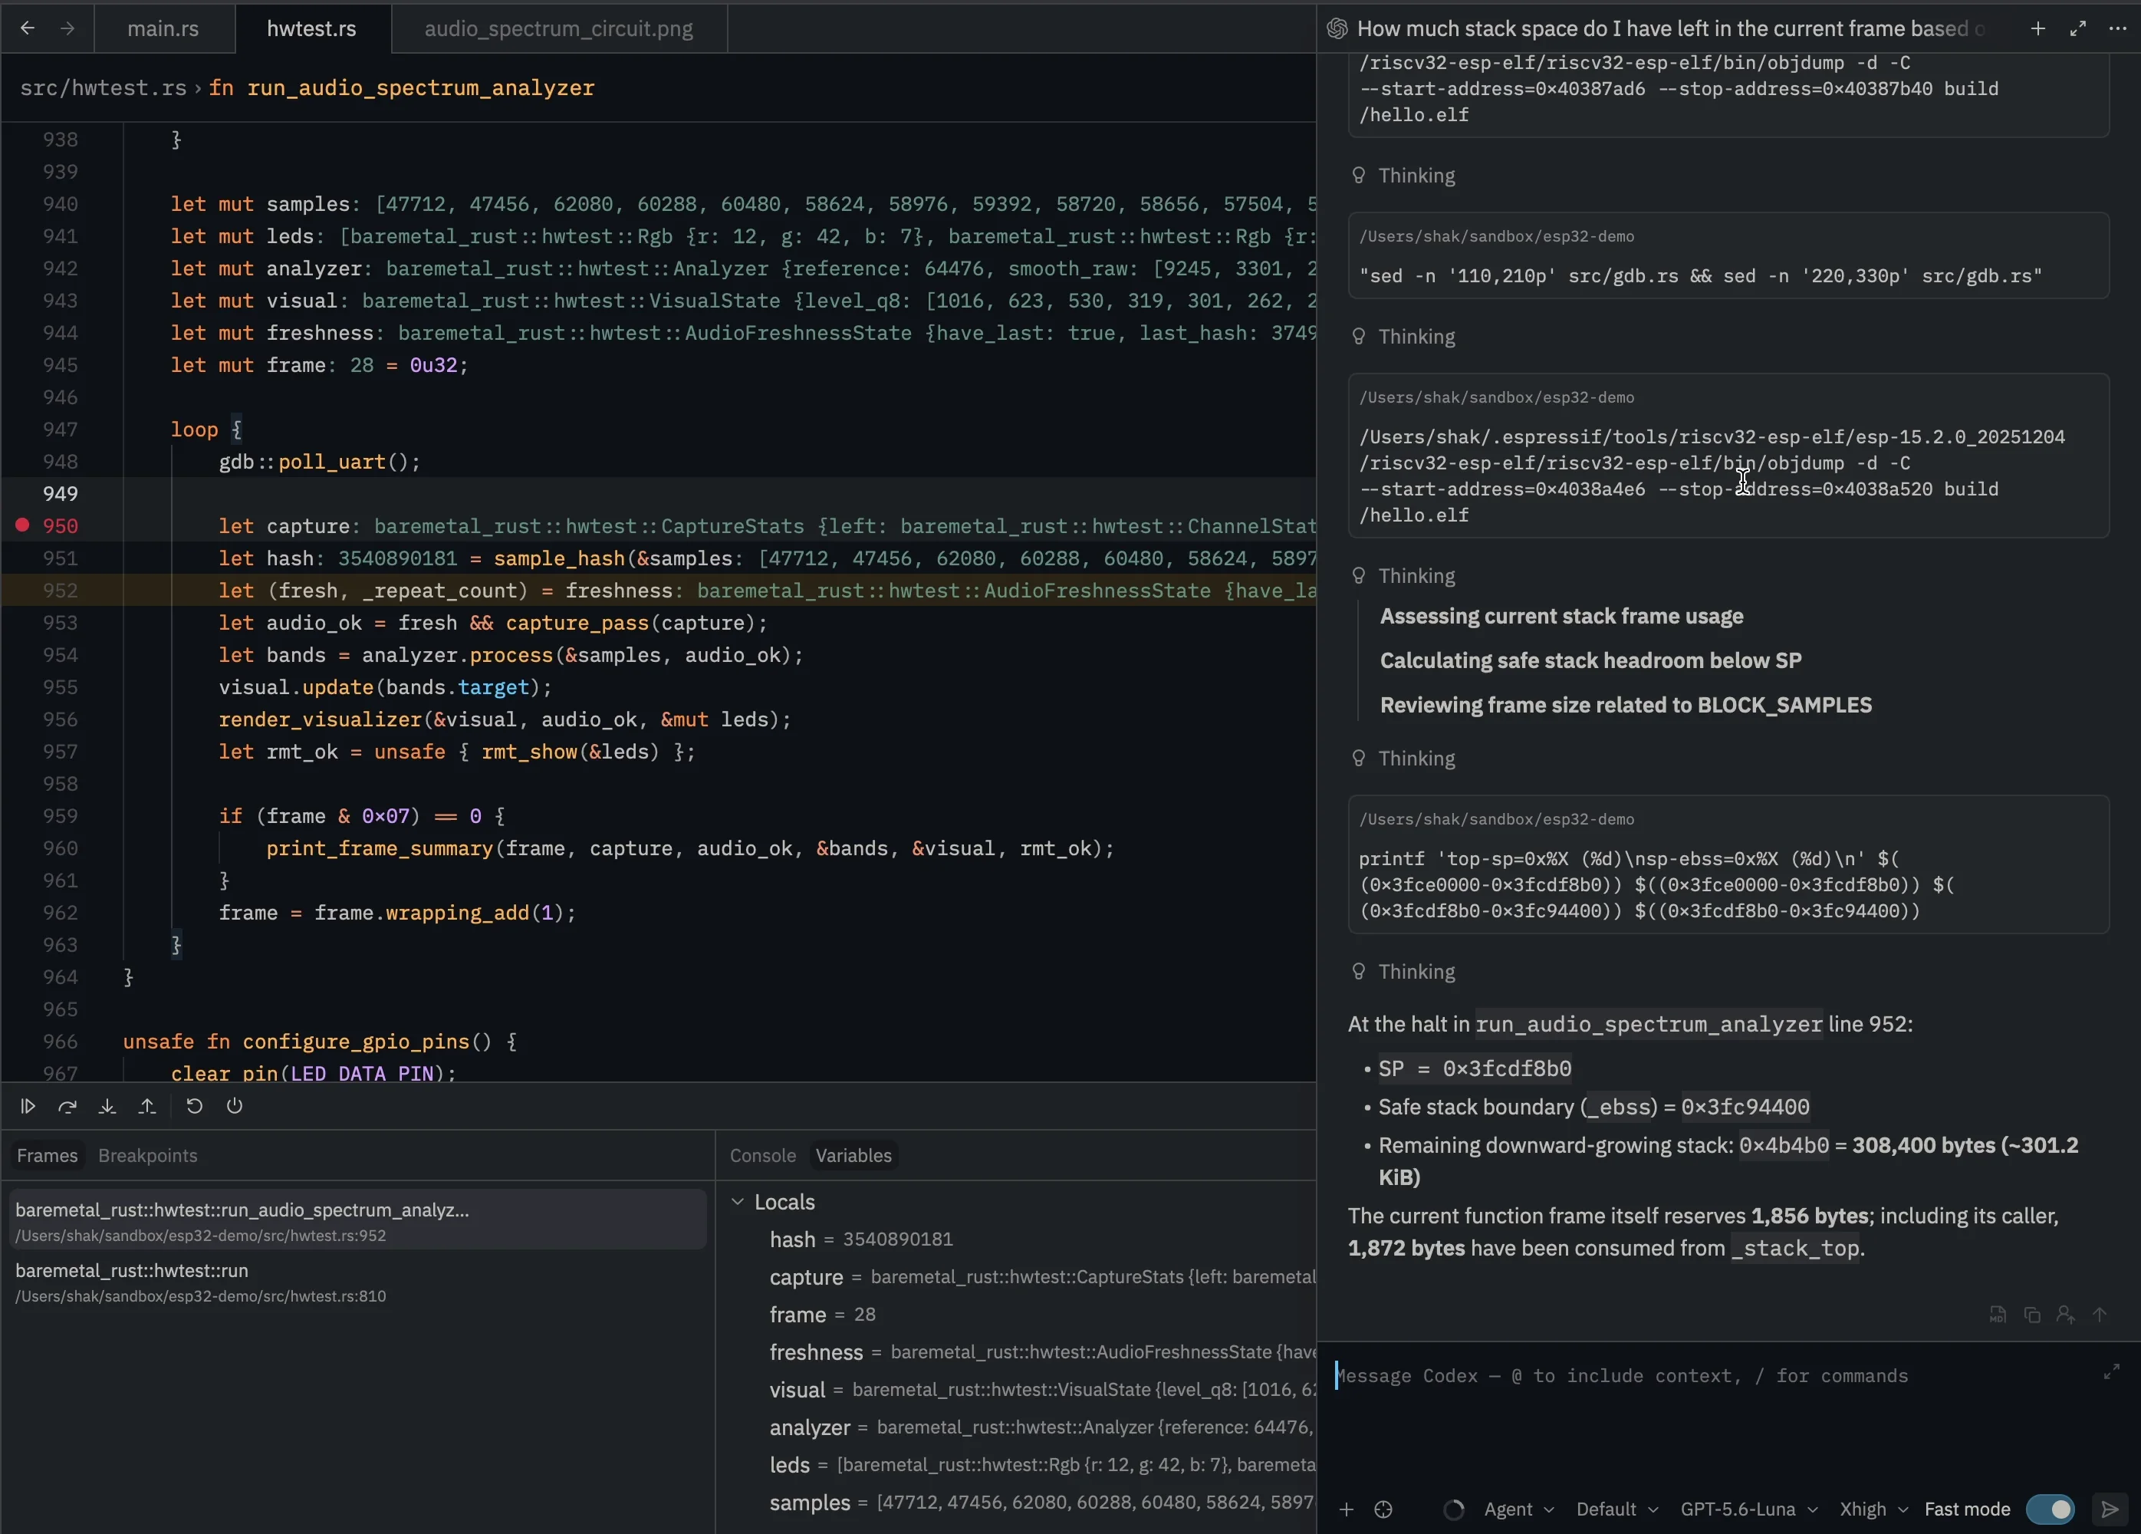Open the Xhigh reasoning dropdown
Viewport: 2141px width, 1534px height.
pos(1873,1509)
